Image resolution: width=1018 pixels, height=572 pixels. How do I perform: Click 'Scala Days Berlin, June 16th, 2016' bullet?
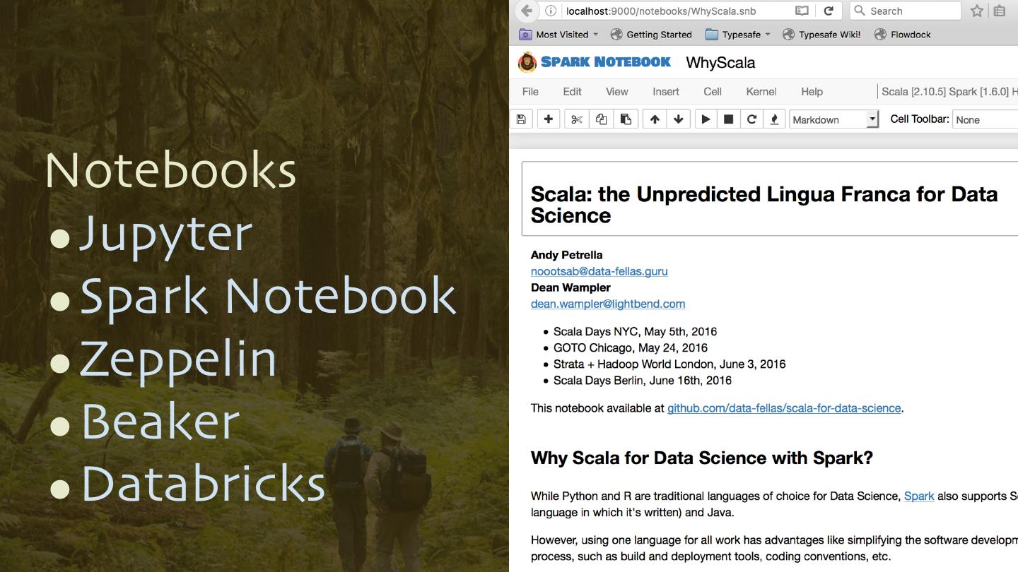pos(643,380)
